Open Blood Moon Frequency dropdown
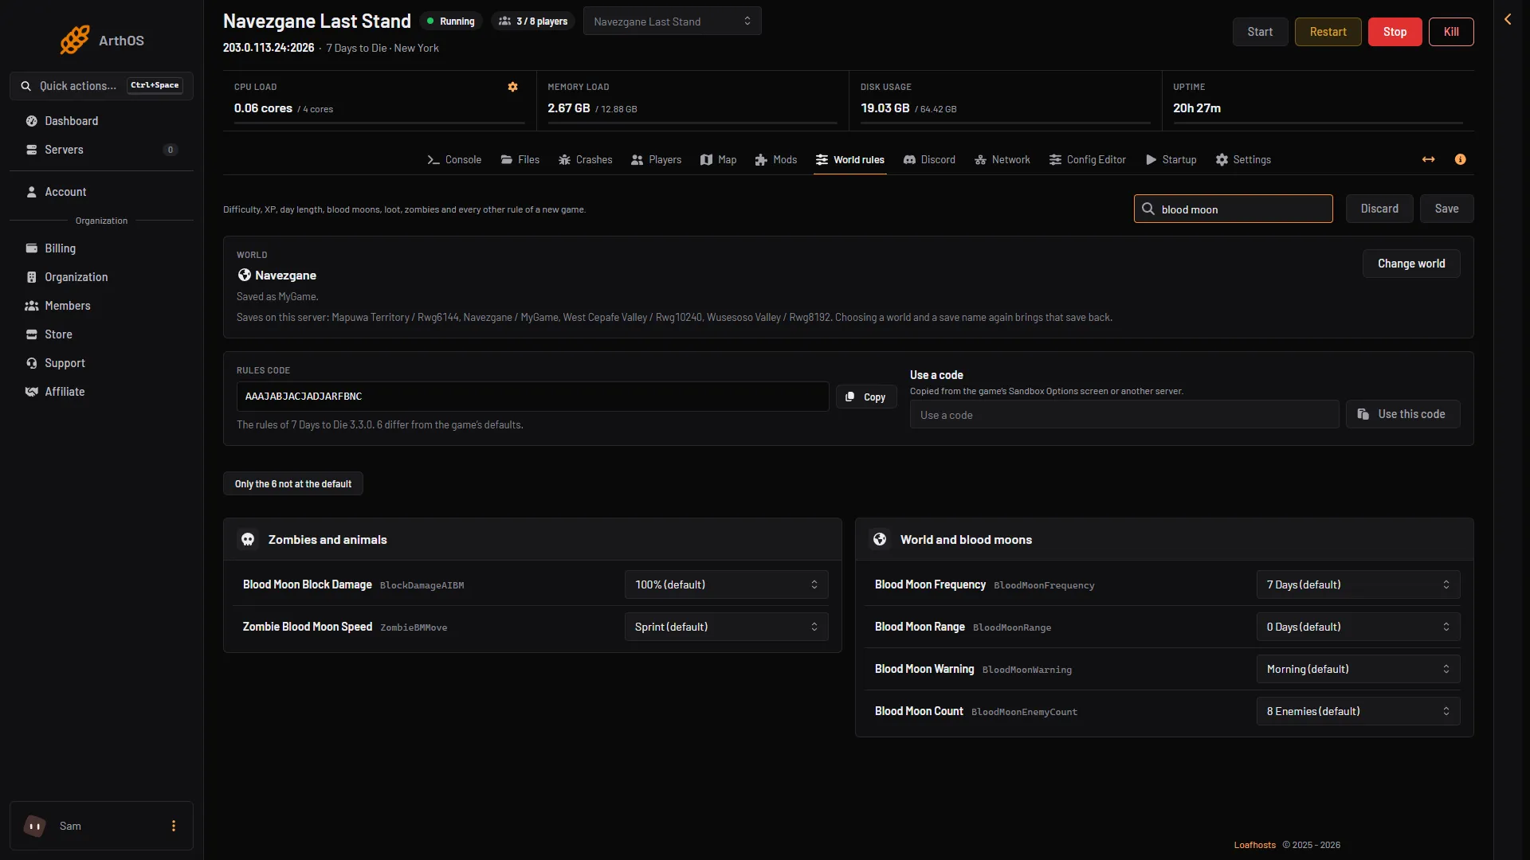1530x860 pixels. pyautogui.click(x=1358, y=584)
